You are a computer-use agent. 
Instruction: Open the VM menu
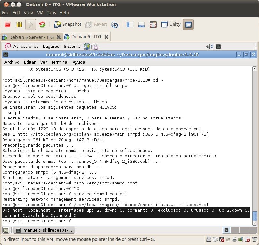[40, 13]
